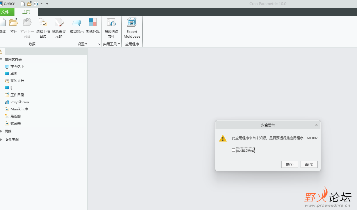Switch to the 主页 ribbon tab
The height and width of the screenshot is (210, 357).
coord(26,12)
